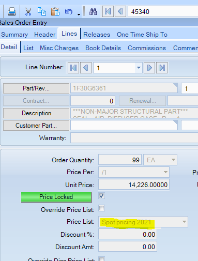Select the Detail sub-tab

(x=9, y=47)
